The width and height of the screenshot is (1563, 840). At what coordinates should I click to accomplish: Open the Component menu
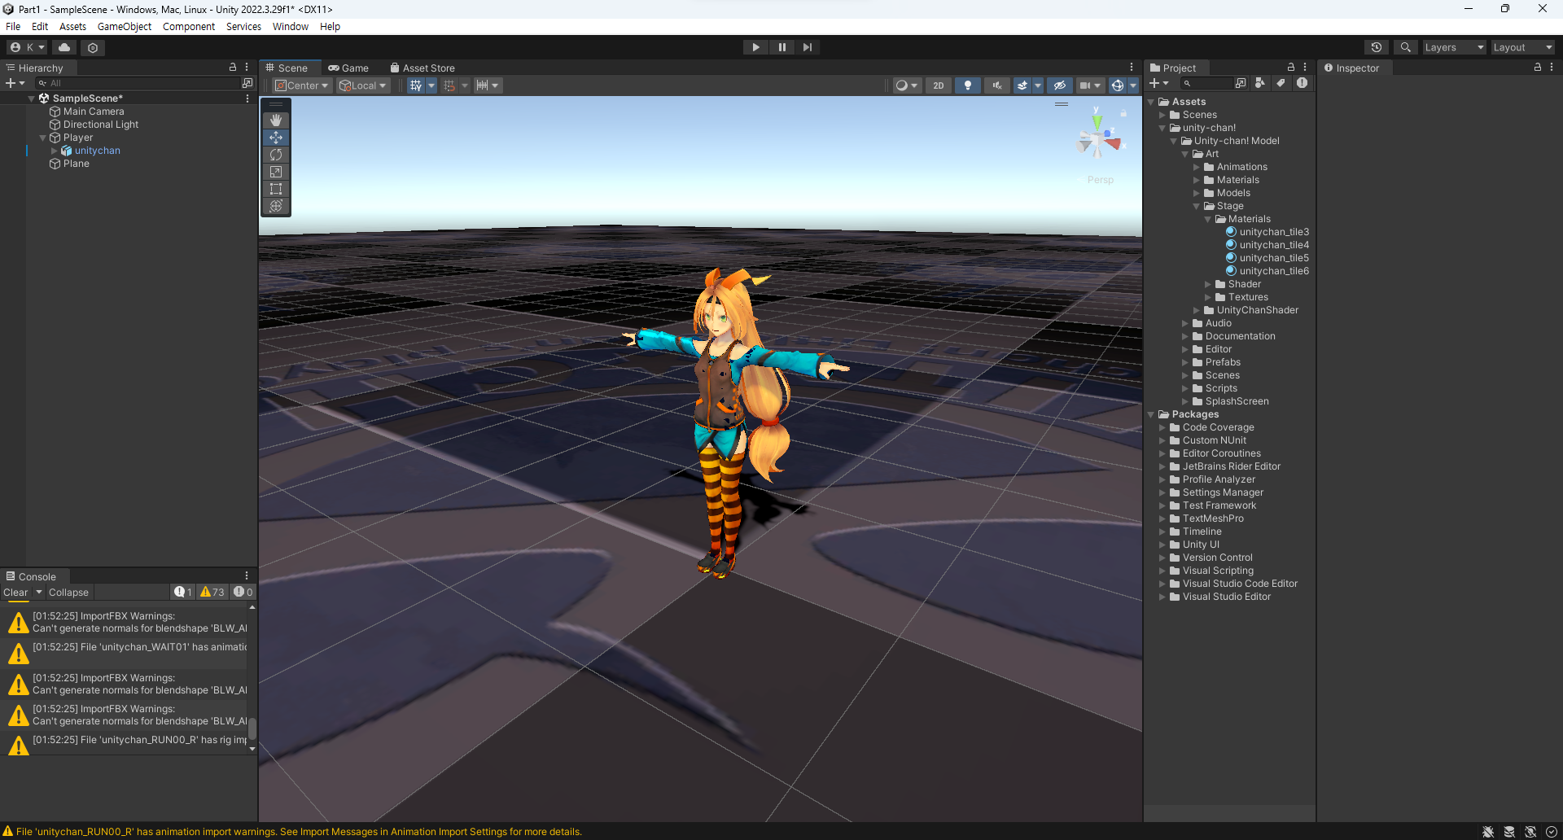pos(189,26)
